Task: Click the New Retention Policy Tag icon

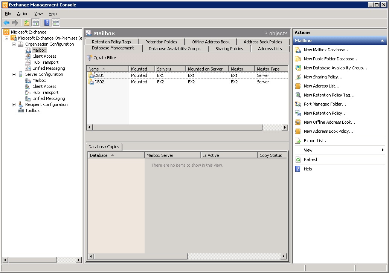Action: pyautogui.click(x=298, y=95)
